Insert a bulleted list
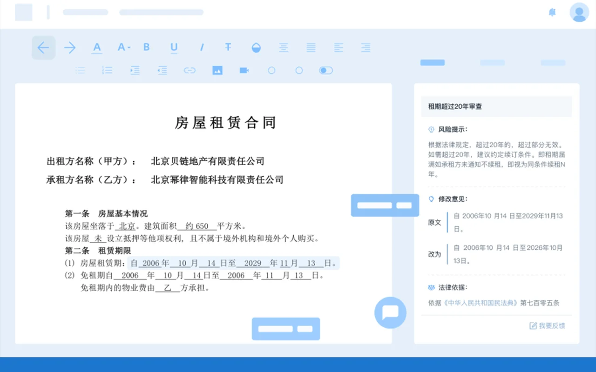Screen dimensions: 596x372 pos(80,70)
